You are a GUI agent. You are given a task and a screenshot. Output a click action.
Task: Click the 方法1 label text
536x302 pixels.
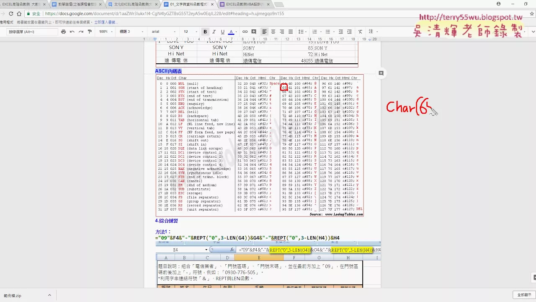pos(162,232)
